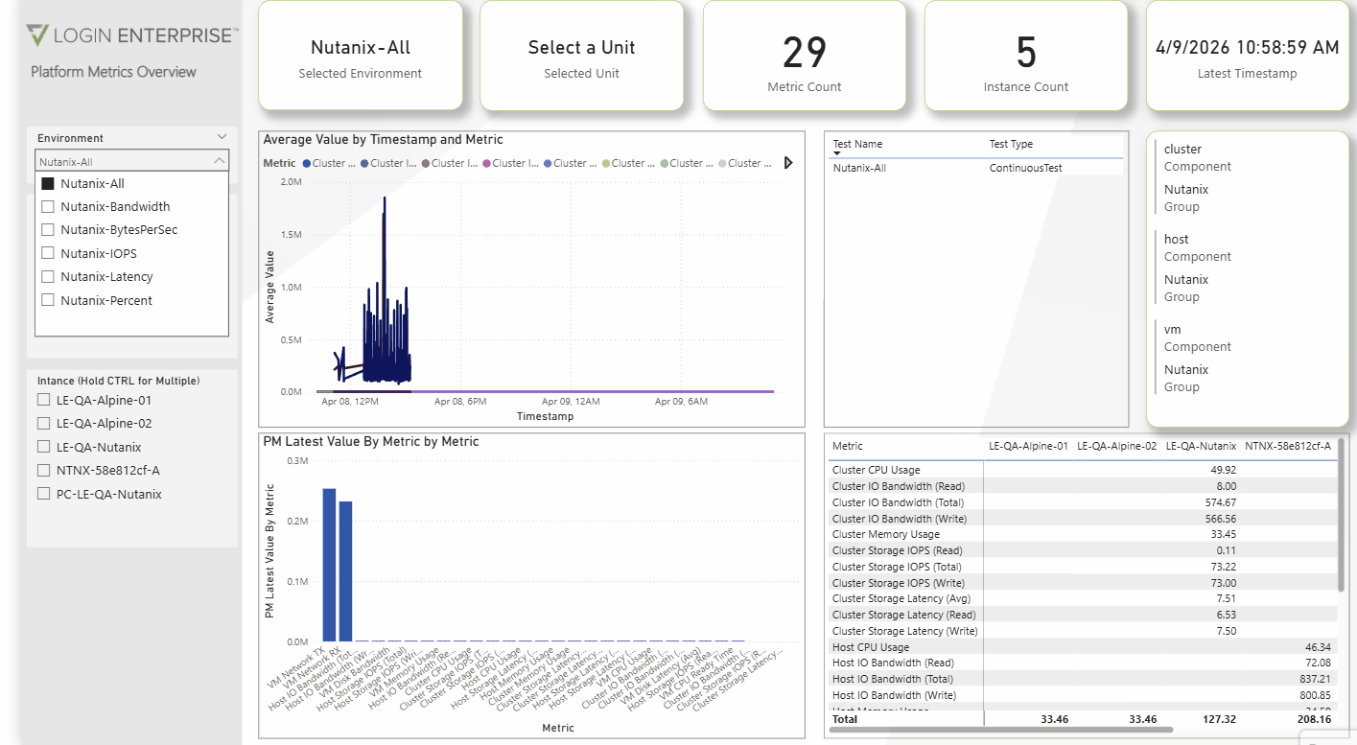Select the Cluster Memory Usage row
Image resolution: width=1357 pixels, height=745 pixels.
point(1083,534)
